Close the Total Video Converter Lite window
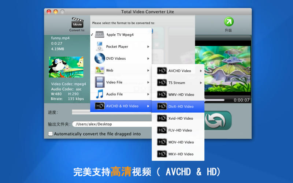Image resolution: width=293 pixels, height=183 pixels. (49, 12)
